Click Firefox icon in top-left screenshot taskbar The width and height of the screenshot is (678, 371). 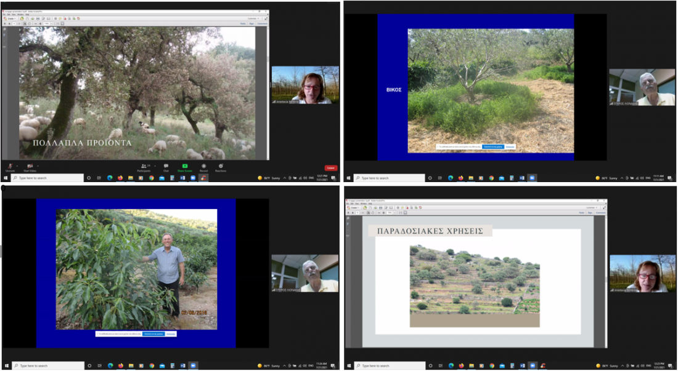tap(120, 178)
